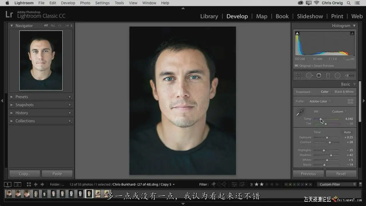Add a new collection with plus icon
Viewport: 366px width, 206px height.
click(x=70, y=121)
